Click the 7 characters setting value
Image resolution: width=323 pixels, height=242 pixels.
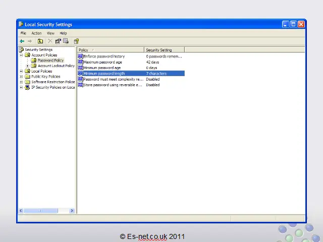click(x=156, y=74)
